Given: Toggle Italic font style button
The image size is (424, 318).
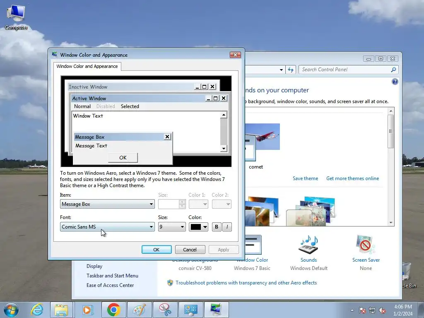Looking at the screenshot, I should click(x=227, y=227).
